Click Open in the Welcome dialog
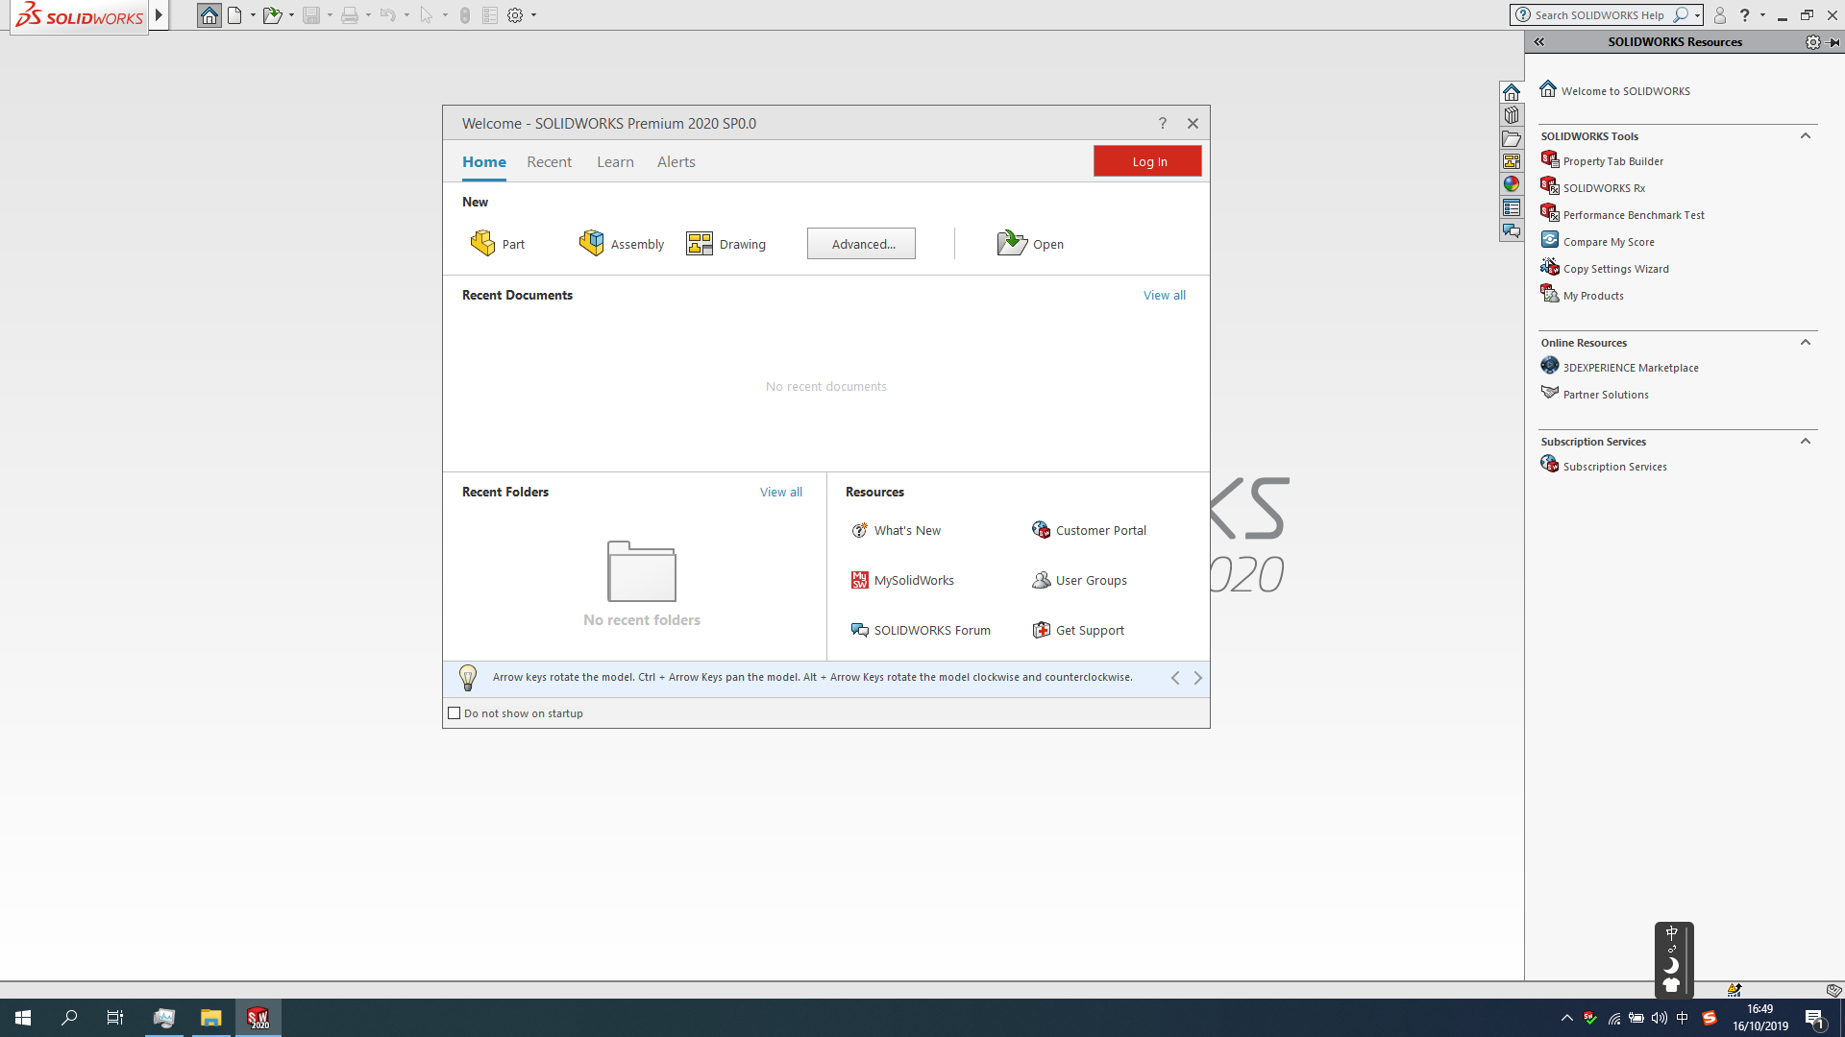1845x1037 pixels. coord(1030,244)
